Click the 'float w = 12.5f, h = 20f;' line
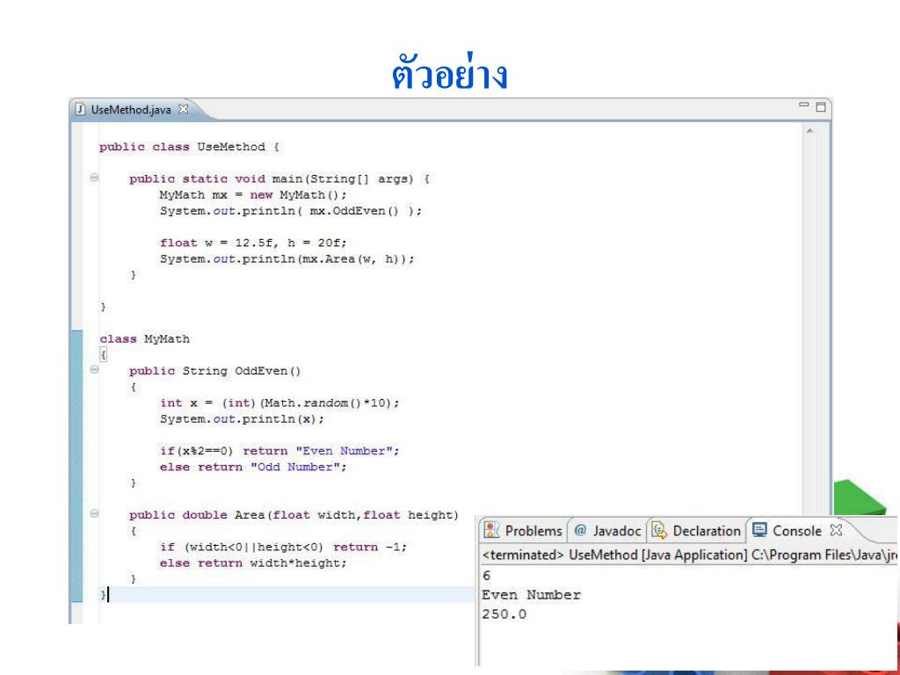The width and height of the screenshot is (900, 675). pos(253,243)
